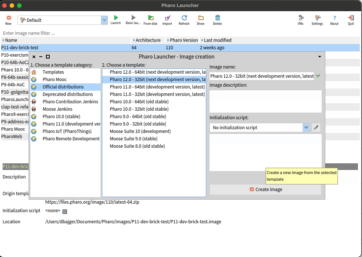Click into the Image description text area
The width and height of the screenshot is (362, 257).
[266, 101]
